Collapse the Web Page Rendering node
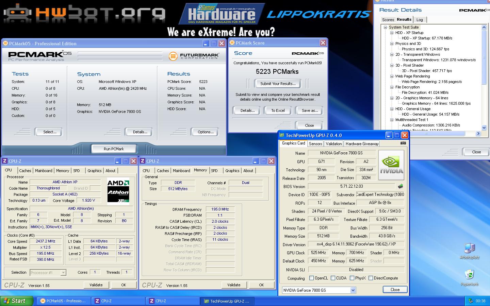 coord(392,76)
